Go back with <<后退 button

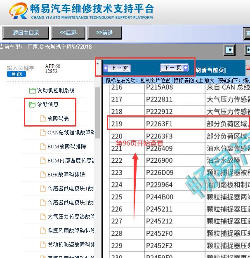pos(68,33)
